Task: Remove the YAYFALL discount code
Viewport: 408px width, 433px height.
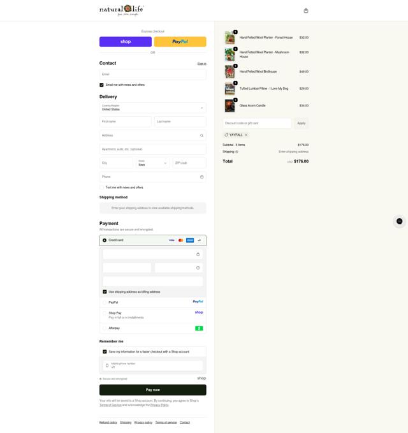Action: [246, 135]
